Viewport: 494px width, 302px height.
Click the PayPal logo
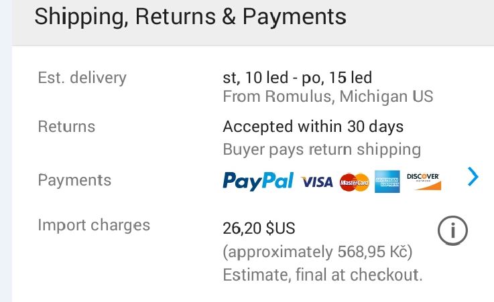click(258, 181)
